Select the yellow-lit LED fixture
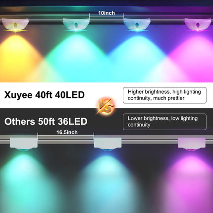The image size is (213, 213). [x=15, y=24]
